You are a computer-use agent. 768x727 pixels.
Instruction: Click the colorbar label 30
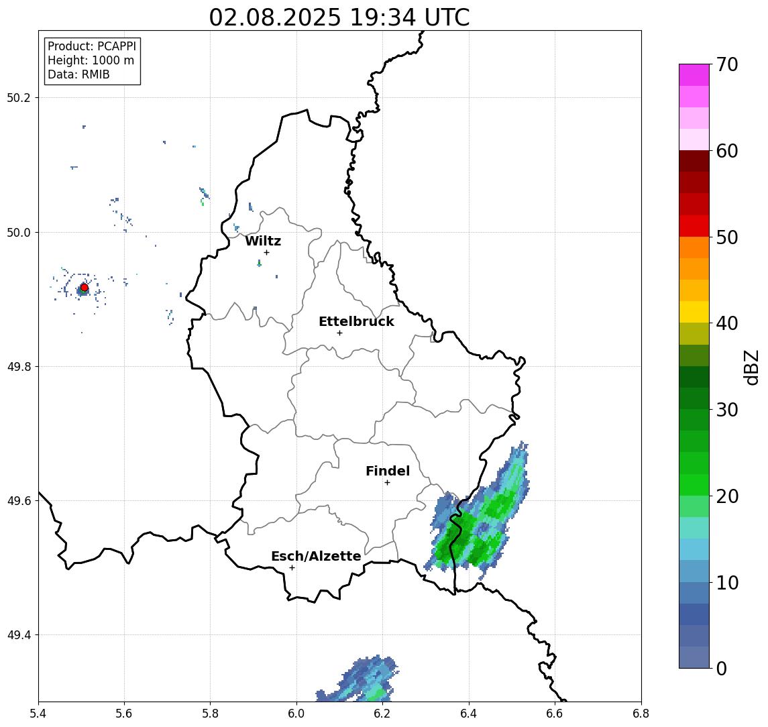pos(727,410)
